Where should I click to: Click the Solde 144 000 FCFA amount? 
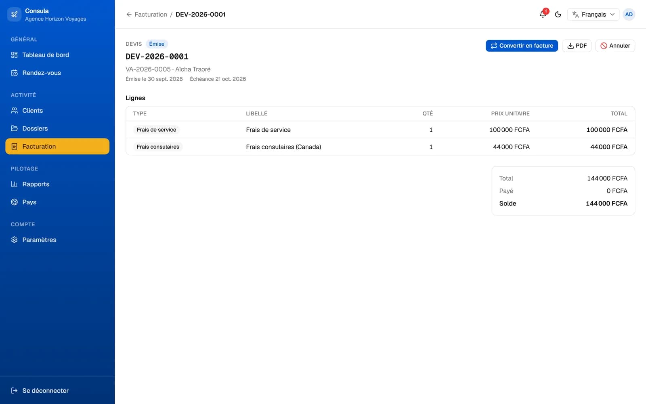(606, 204)
